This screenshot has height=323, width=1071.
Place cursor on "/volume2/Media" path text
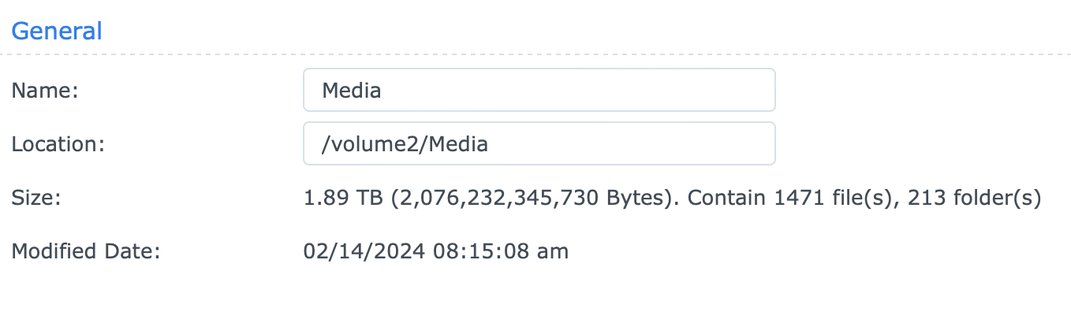point(405,144)
